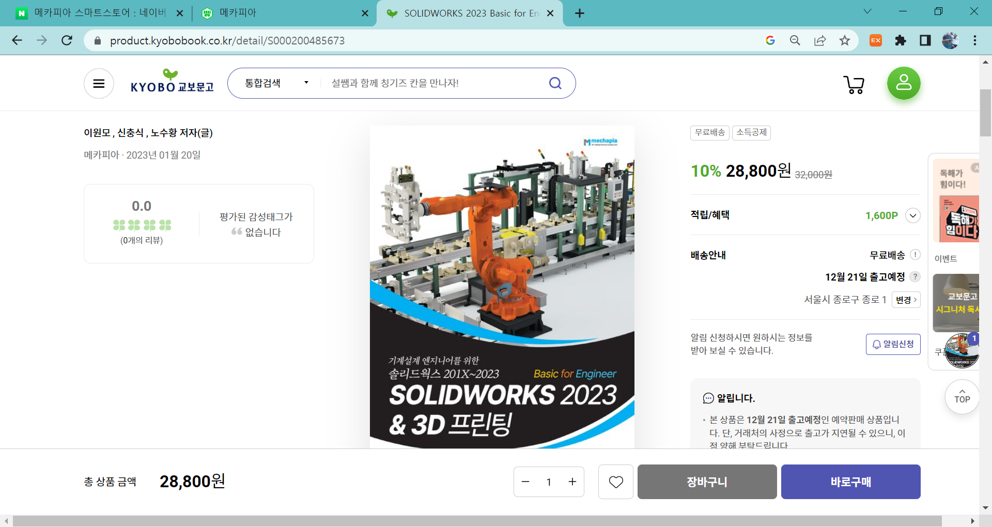Click the 무료배송 badge
992x527 pixels.
(709, 133)
